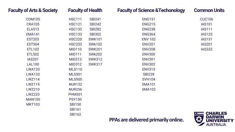Viewport: 235px width, 132px height.
Task: Click unit code ENG151
Action: click(149, 19)
